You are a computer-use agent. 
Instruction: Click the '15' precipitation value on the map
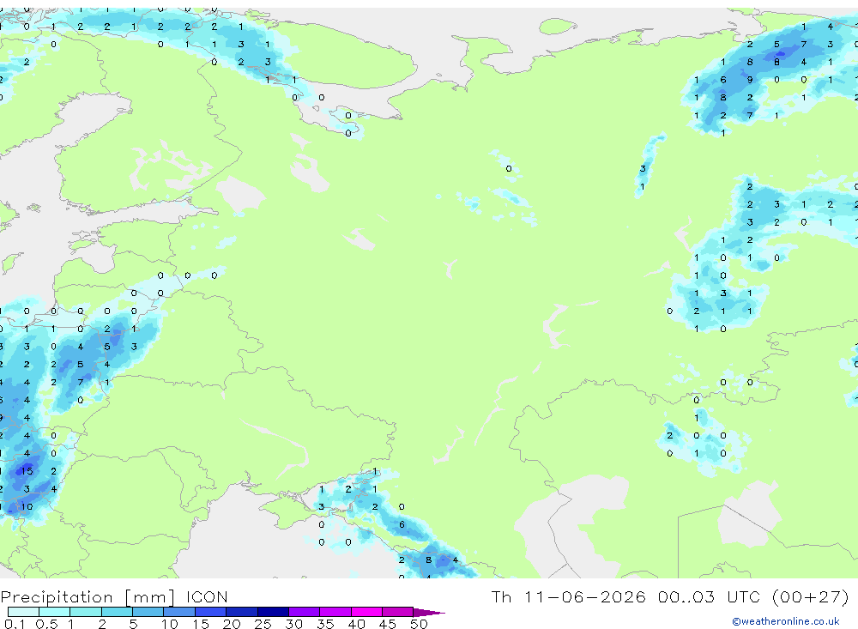click(27, 471)
